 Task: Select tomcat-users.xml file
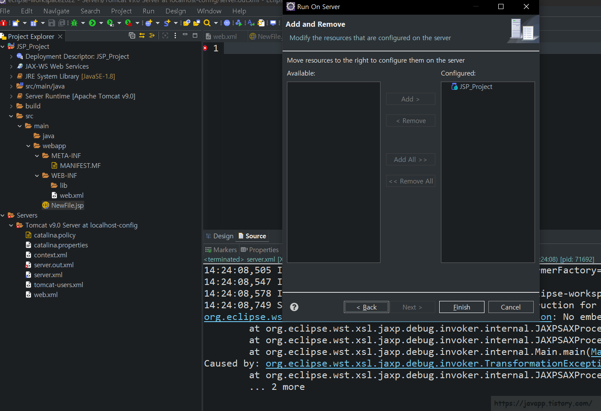pos(54,285)
